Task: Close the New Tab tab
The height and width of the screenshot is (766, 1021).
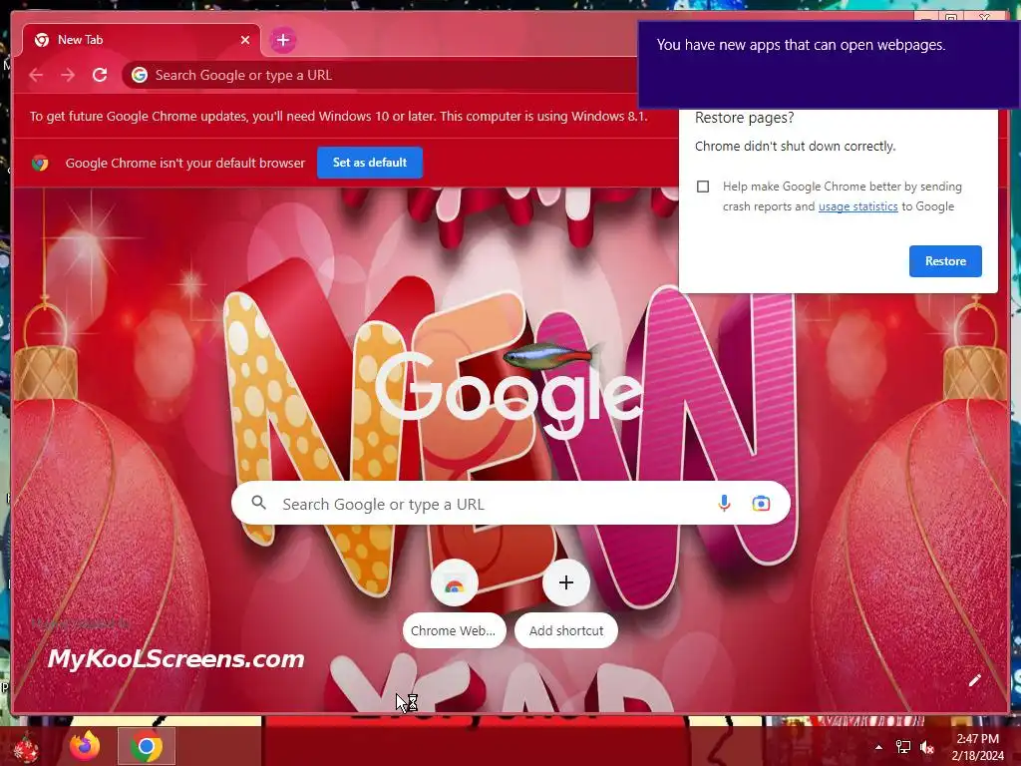Action: [245, 40]
